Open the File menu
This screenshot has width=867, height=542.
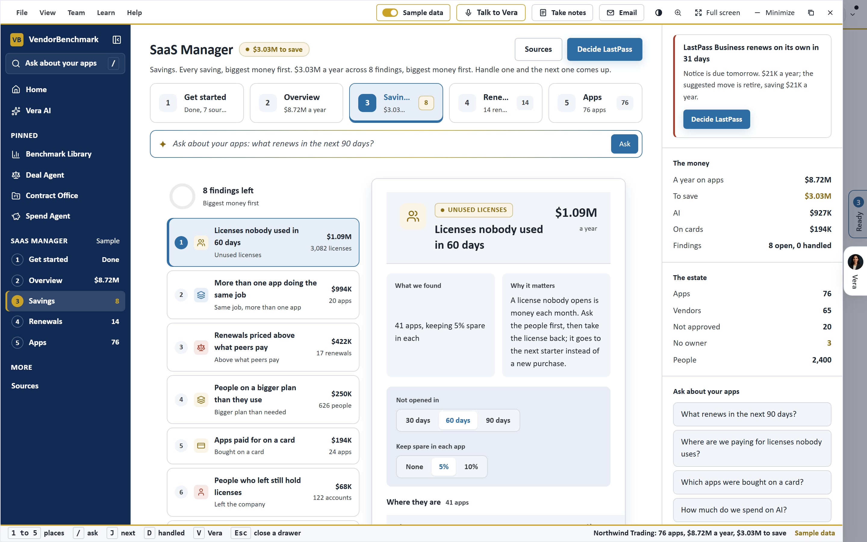tap(22, 13)
